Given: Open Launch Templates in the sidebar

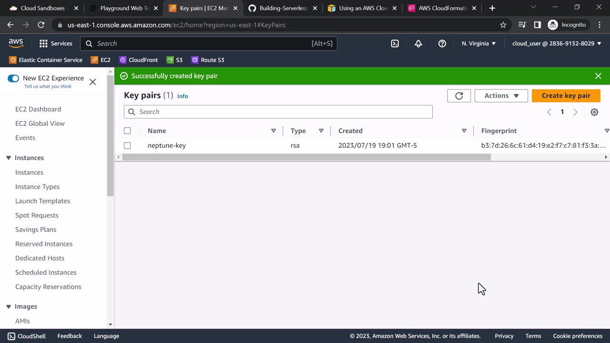Looking at the screenshot, I should pyautogui.click(x=42, y=201).
